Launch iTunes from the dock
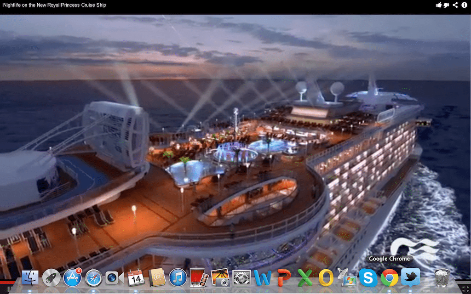Image resolution: width=471 pixels, height=294 pixels. pyautogui.click(x=178, y=277)
